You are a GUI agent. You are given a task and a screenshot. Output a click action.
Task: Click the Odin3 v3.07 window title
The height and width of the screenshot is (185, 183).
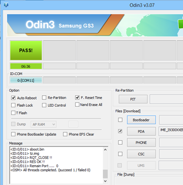(x=142, y=5)
